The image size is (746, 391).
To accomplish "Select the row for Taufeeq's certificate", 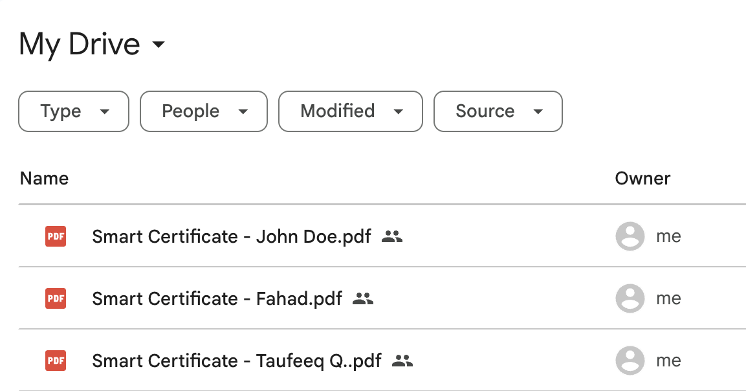I will point(237,361).
